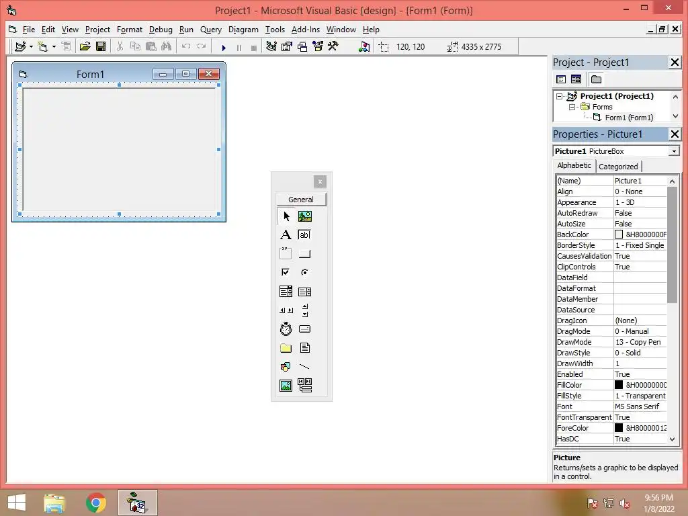Viewport: 688px width, 516px height.
Task: Save the project with the floppy icon
Action: point(101,46)
